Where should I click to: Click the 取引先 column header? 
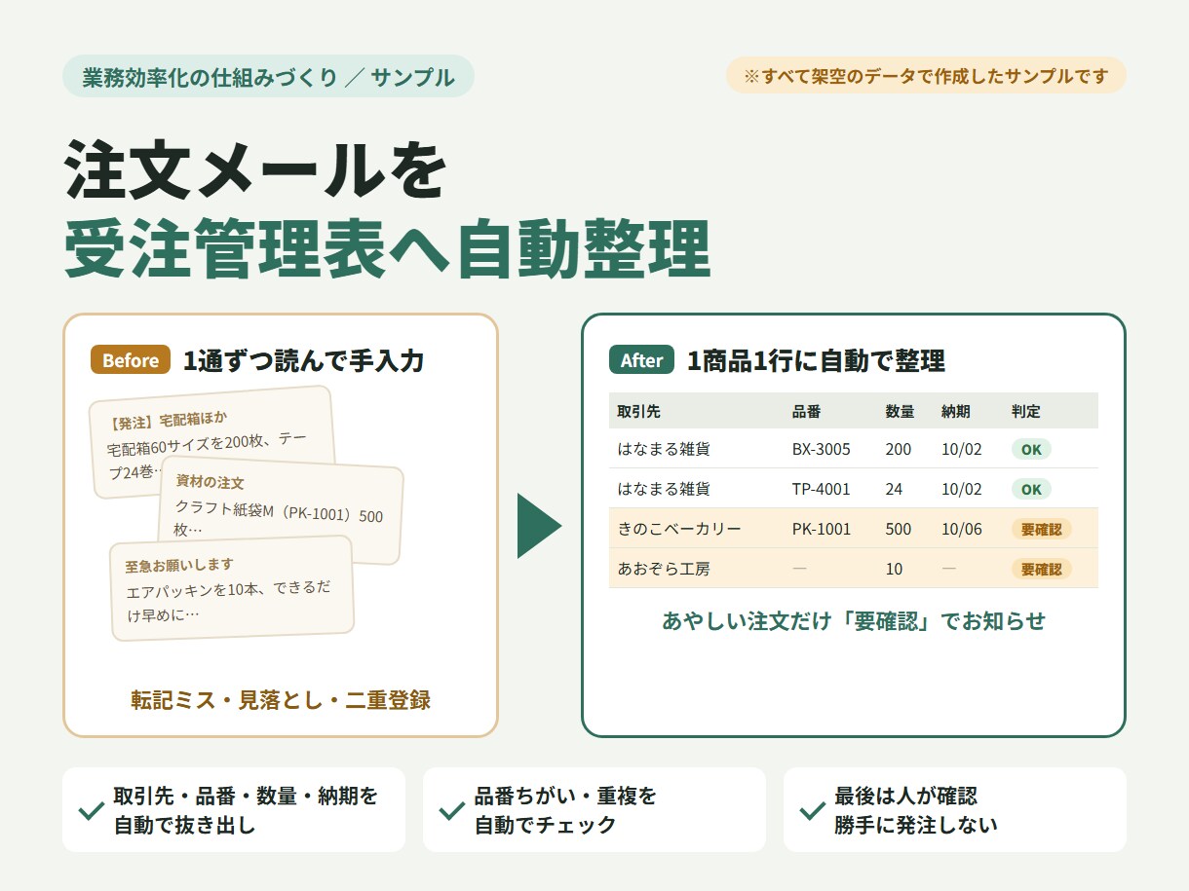tap(638, 411)
